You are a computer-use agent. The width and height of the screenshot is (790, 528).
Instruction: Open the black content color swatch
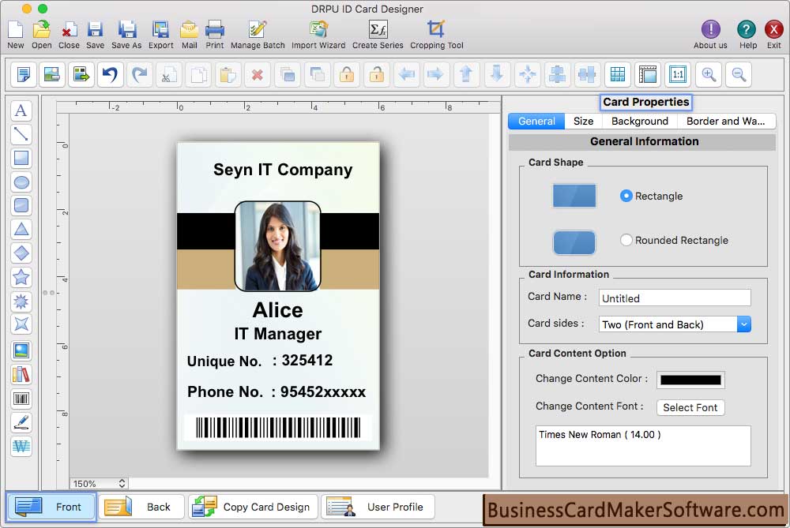coord(690,380)
